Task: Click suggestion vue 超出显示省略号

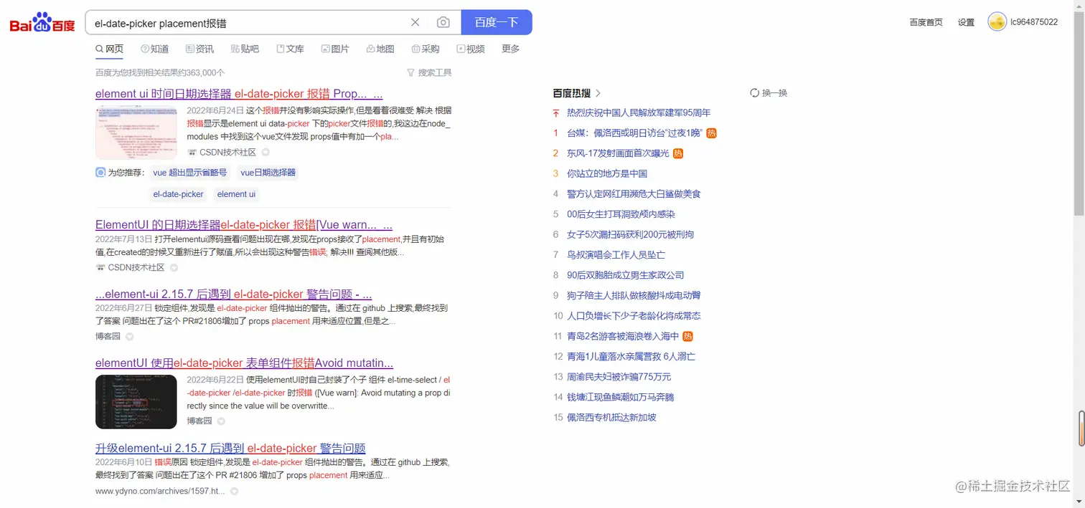Action: pyautogui.click(x=190, y=173)
